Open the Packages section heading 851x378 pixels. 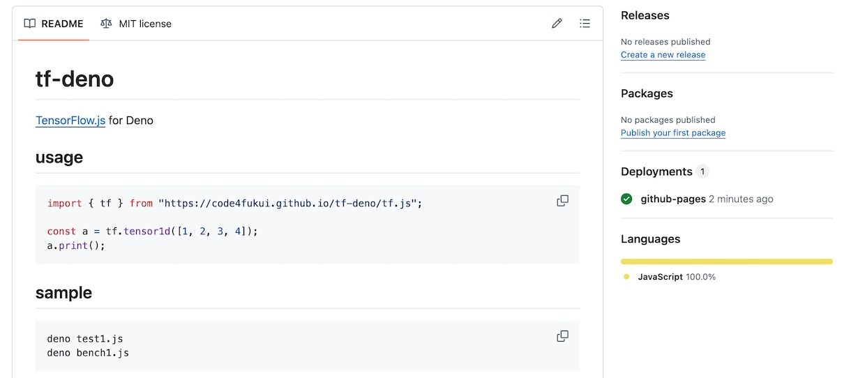(x=647, y=93)
